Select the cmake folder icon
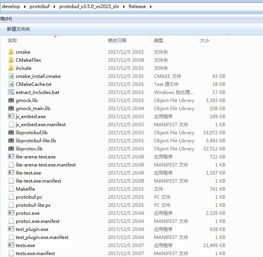This screenshot has width=263, height=257. point(11,52)
